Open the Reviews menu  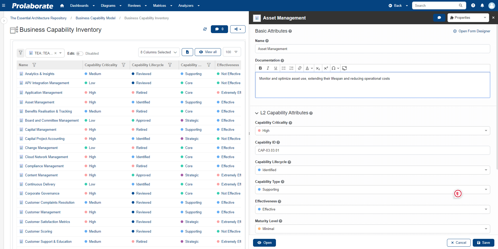pos(137,5)
